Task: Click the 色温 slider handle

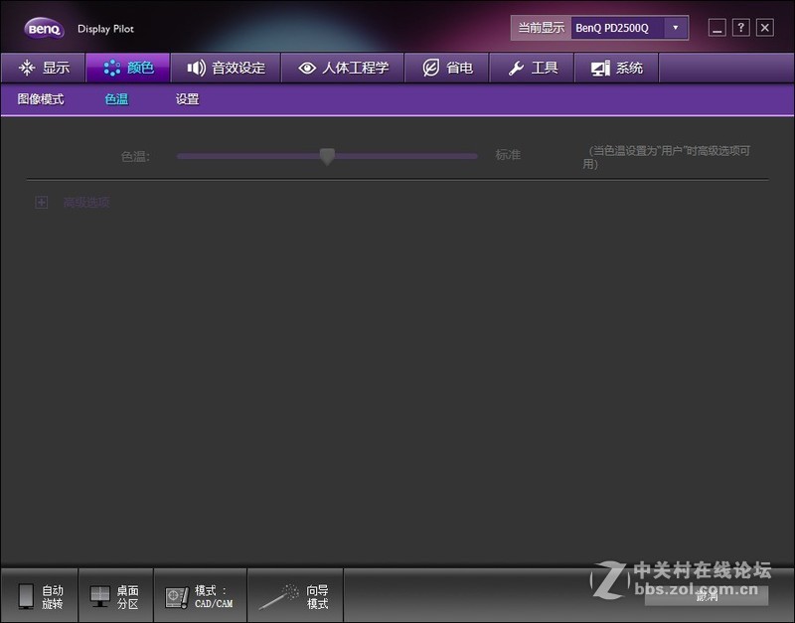Action: point(328,156)
